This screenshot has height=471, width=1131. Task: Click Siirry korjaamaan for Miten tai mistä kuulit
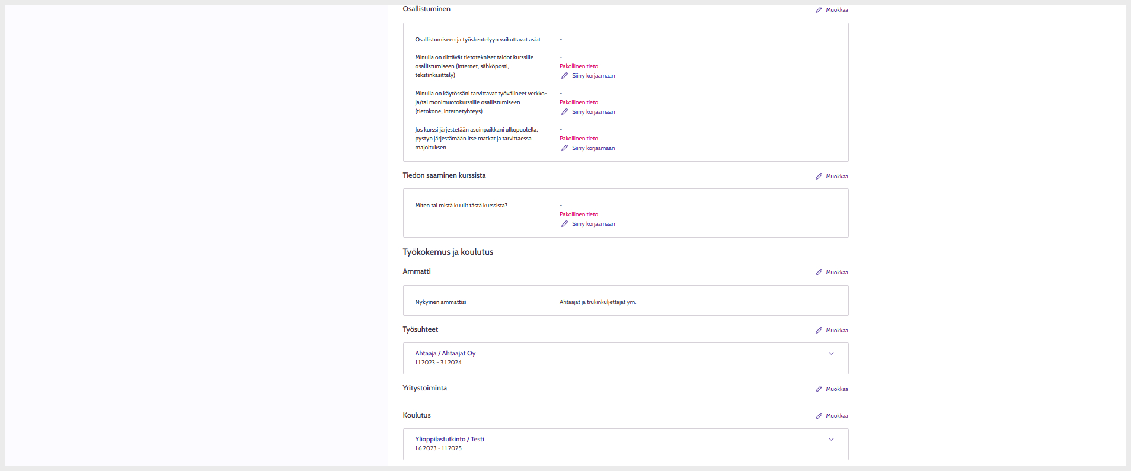point(593,224)
